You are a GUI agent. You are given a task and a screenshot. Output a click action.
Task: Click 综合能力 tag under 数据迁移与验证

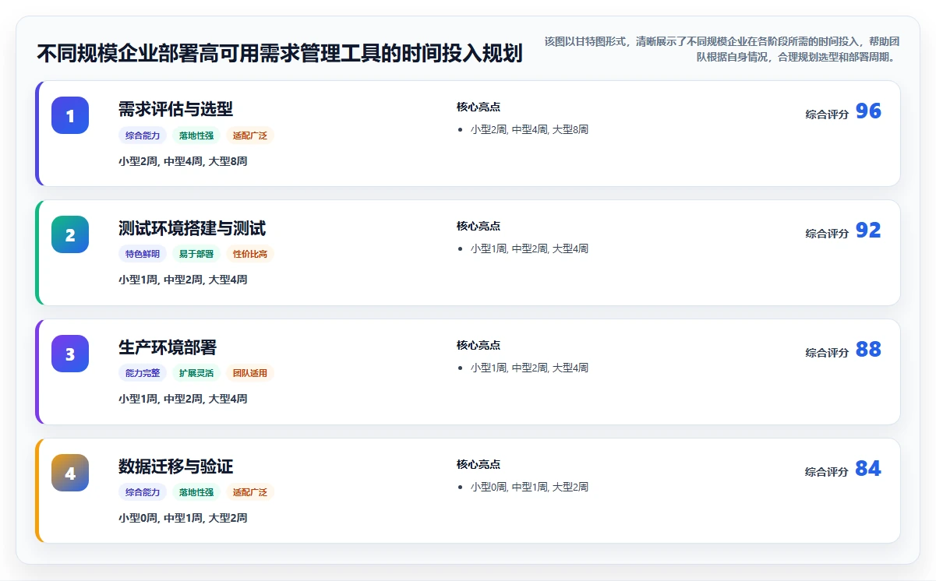coord(143,492)
